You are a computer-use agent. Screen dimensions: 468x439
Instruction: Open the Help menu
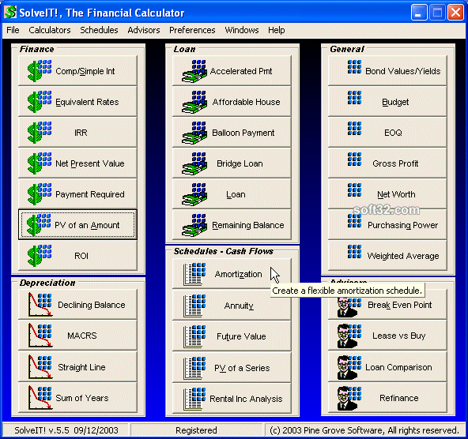(277, 30)
